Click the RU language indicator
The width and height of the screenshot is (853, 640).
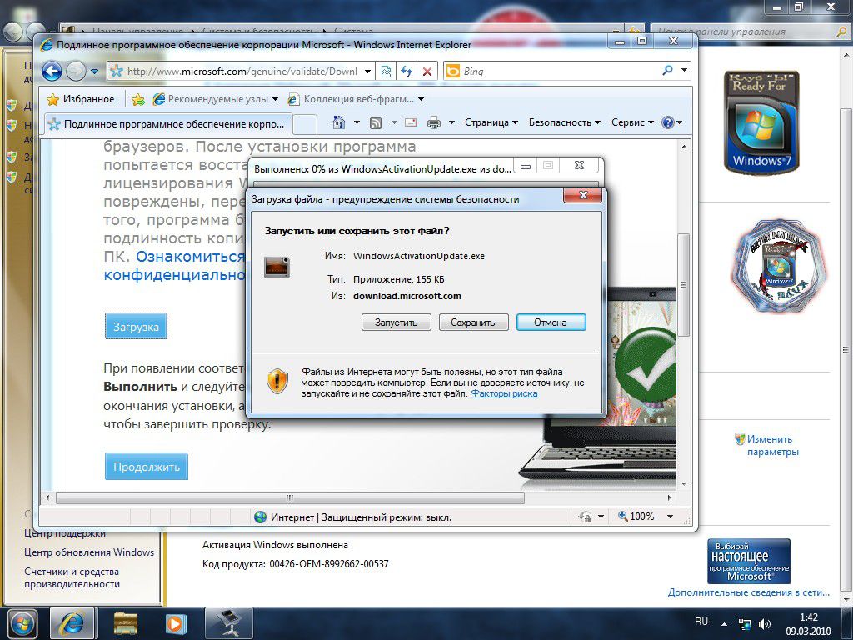(x=701, y=622)
